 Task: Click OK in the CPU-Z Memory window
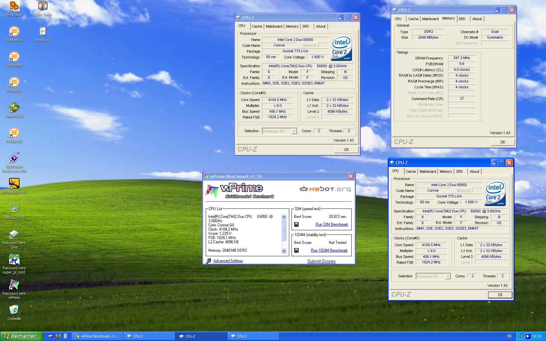[503, 142]
